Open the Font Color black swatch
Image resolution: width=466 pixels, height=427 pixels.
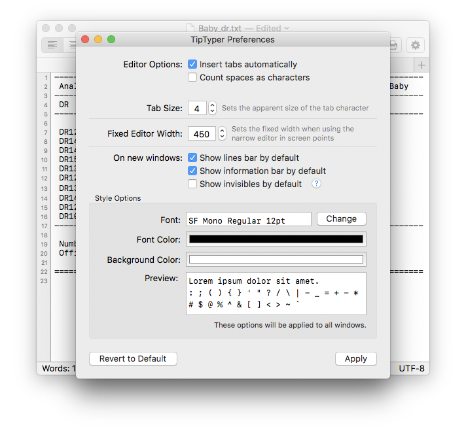click(x=276, y=239)
